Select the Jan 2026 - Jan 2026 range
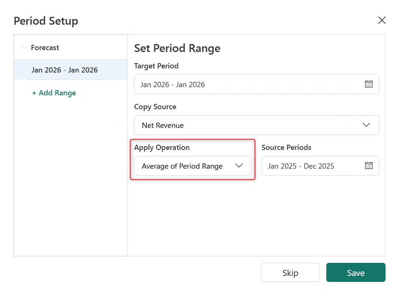 pos(64,70)
